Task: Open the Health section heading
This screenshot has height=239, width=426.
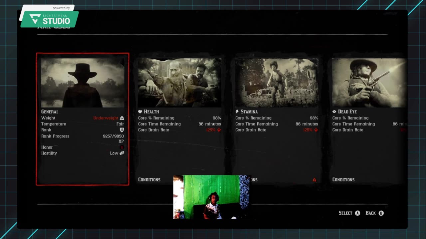Action: pyautogui.click(x=151, y=112)
